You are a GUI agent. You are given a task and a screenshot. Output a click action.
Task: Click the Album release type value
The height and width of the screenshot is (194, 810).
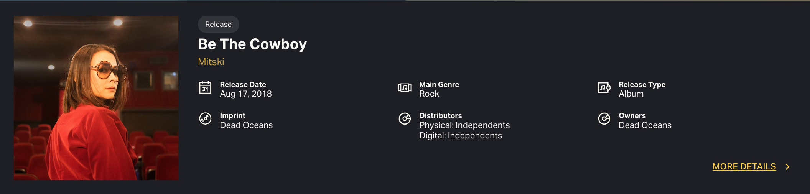point(631,94)
